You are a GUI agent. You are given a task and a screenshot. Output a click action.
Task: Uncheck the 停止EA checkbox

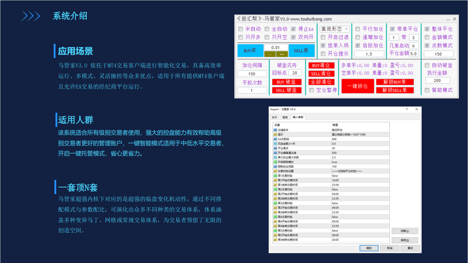(294, 29)
